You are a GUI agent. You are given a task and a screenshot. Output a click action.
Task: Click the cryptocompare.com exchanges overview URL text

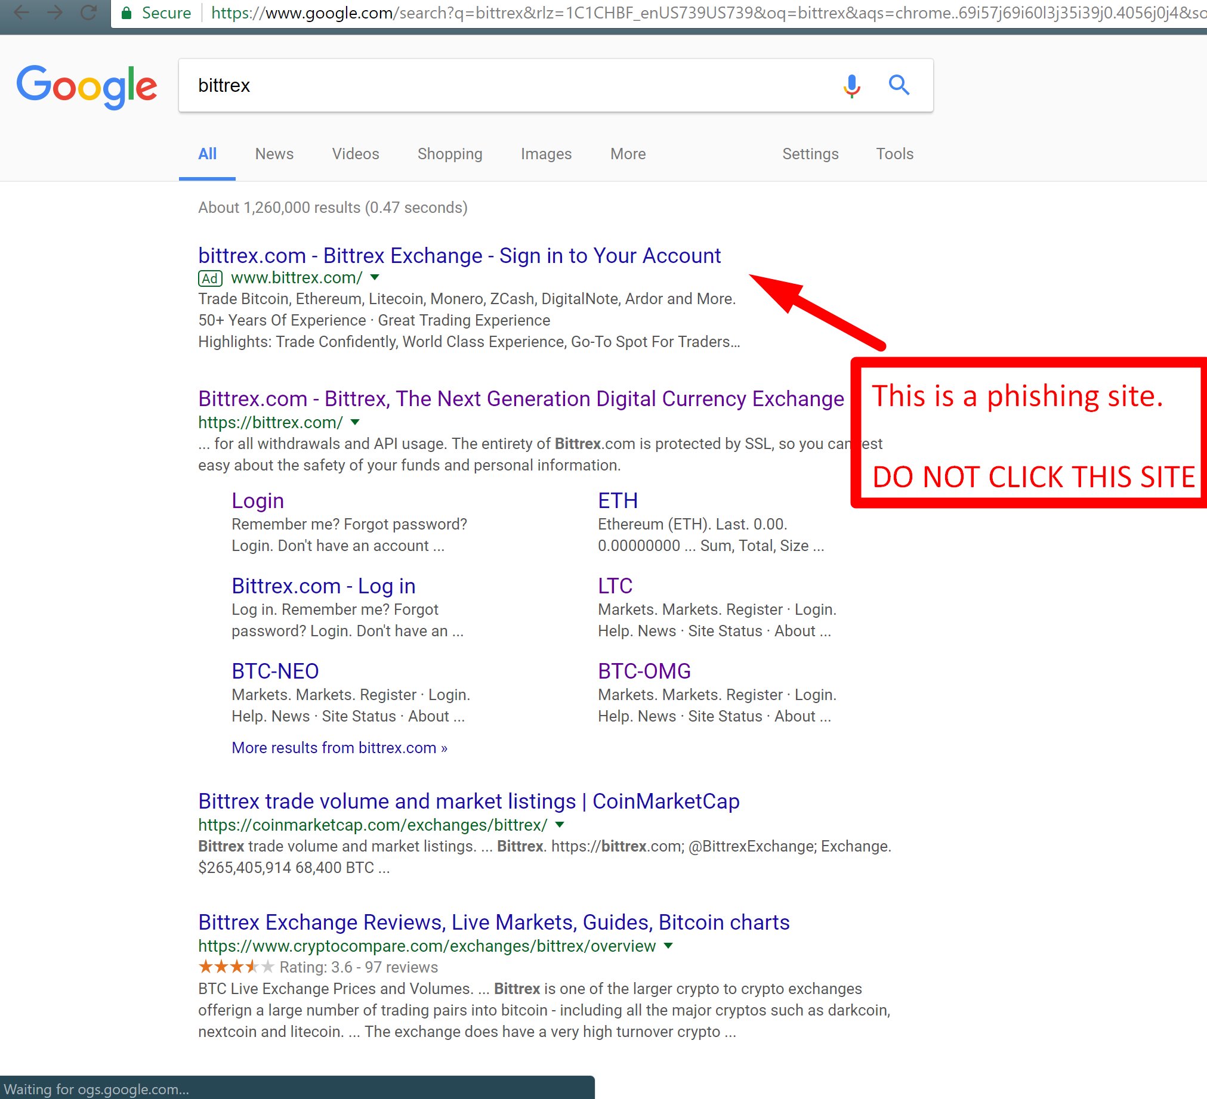coord(427,946)
